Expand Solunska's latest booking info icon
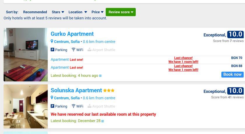 tap(103, 121)
